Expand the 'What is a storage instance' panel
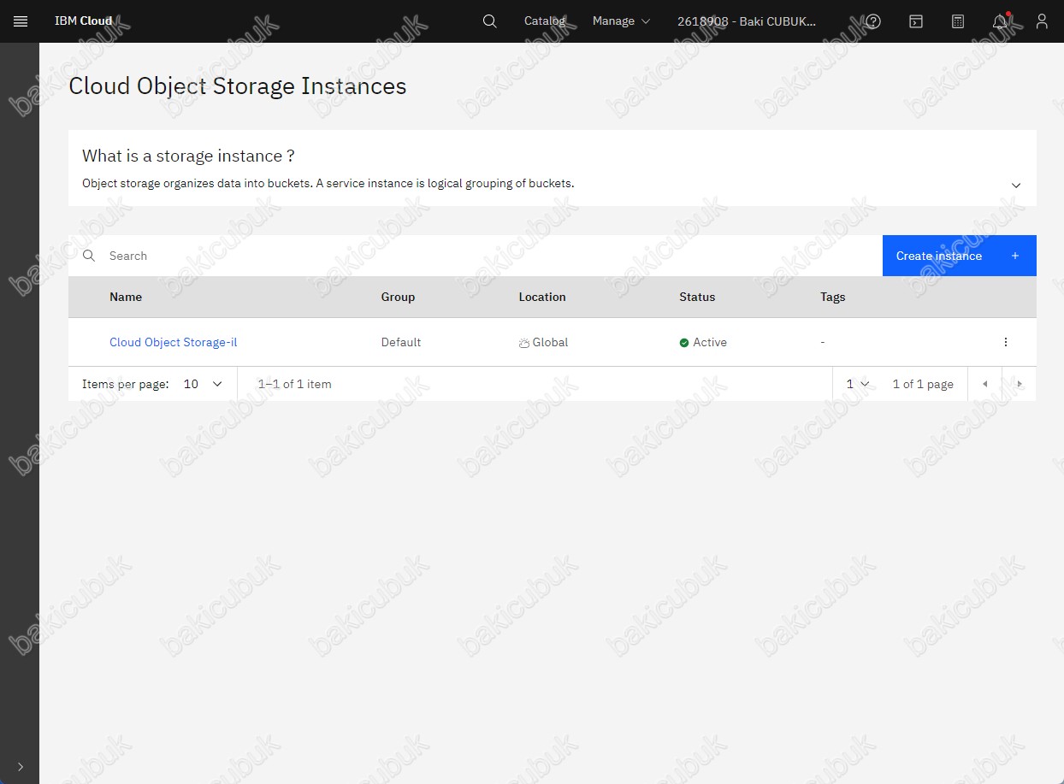 pyautogui.click(x=1016, y=186)
